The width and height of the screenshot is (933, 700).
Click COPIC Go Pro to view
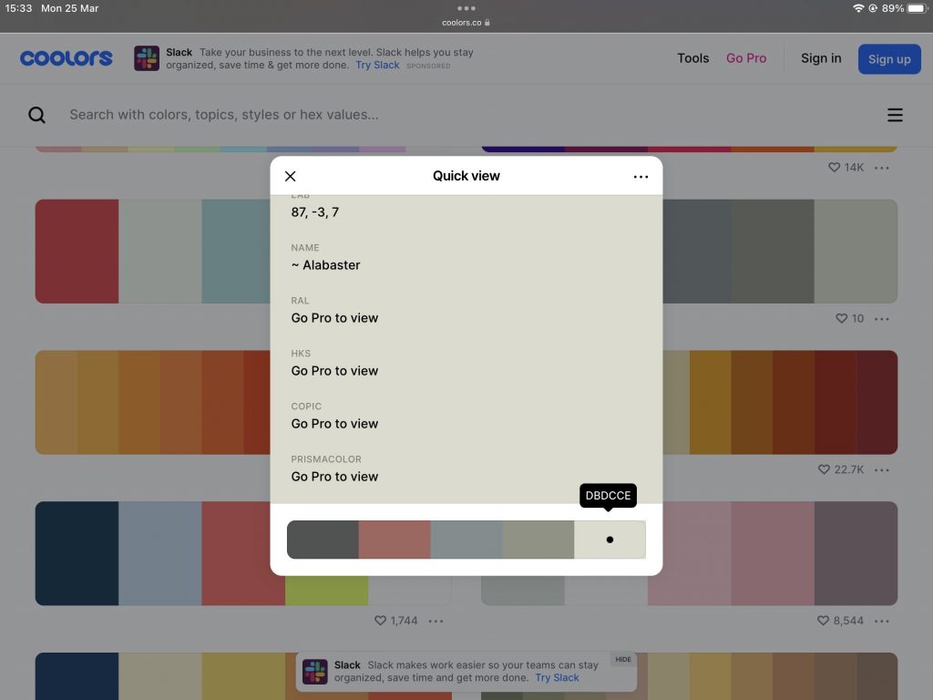[x=334, y=425]
